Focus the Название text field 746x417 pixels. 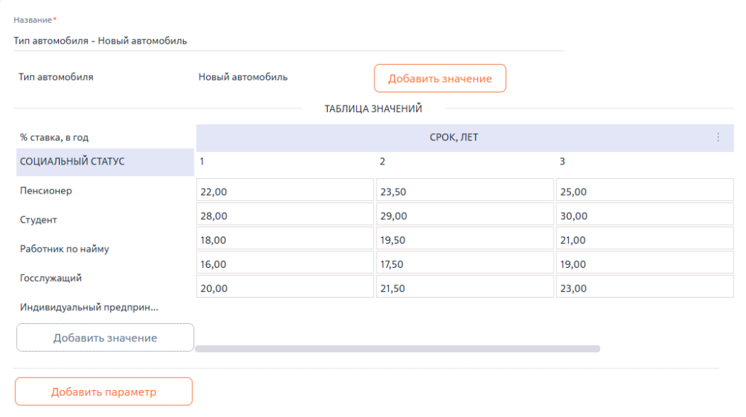click(288, 41)
